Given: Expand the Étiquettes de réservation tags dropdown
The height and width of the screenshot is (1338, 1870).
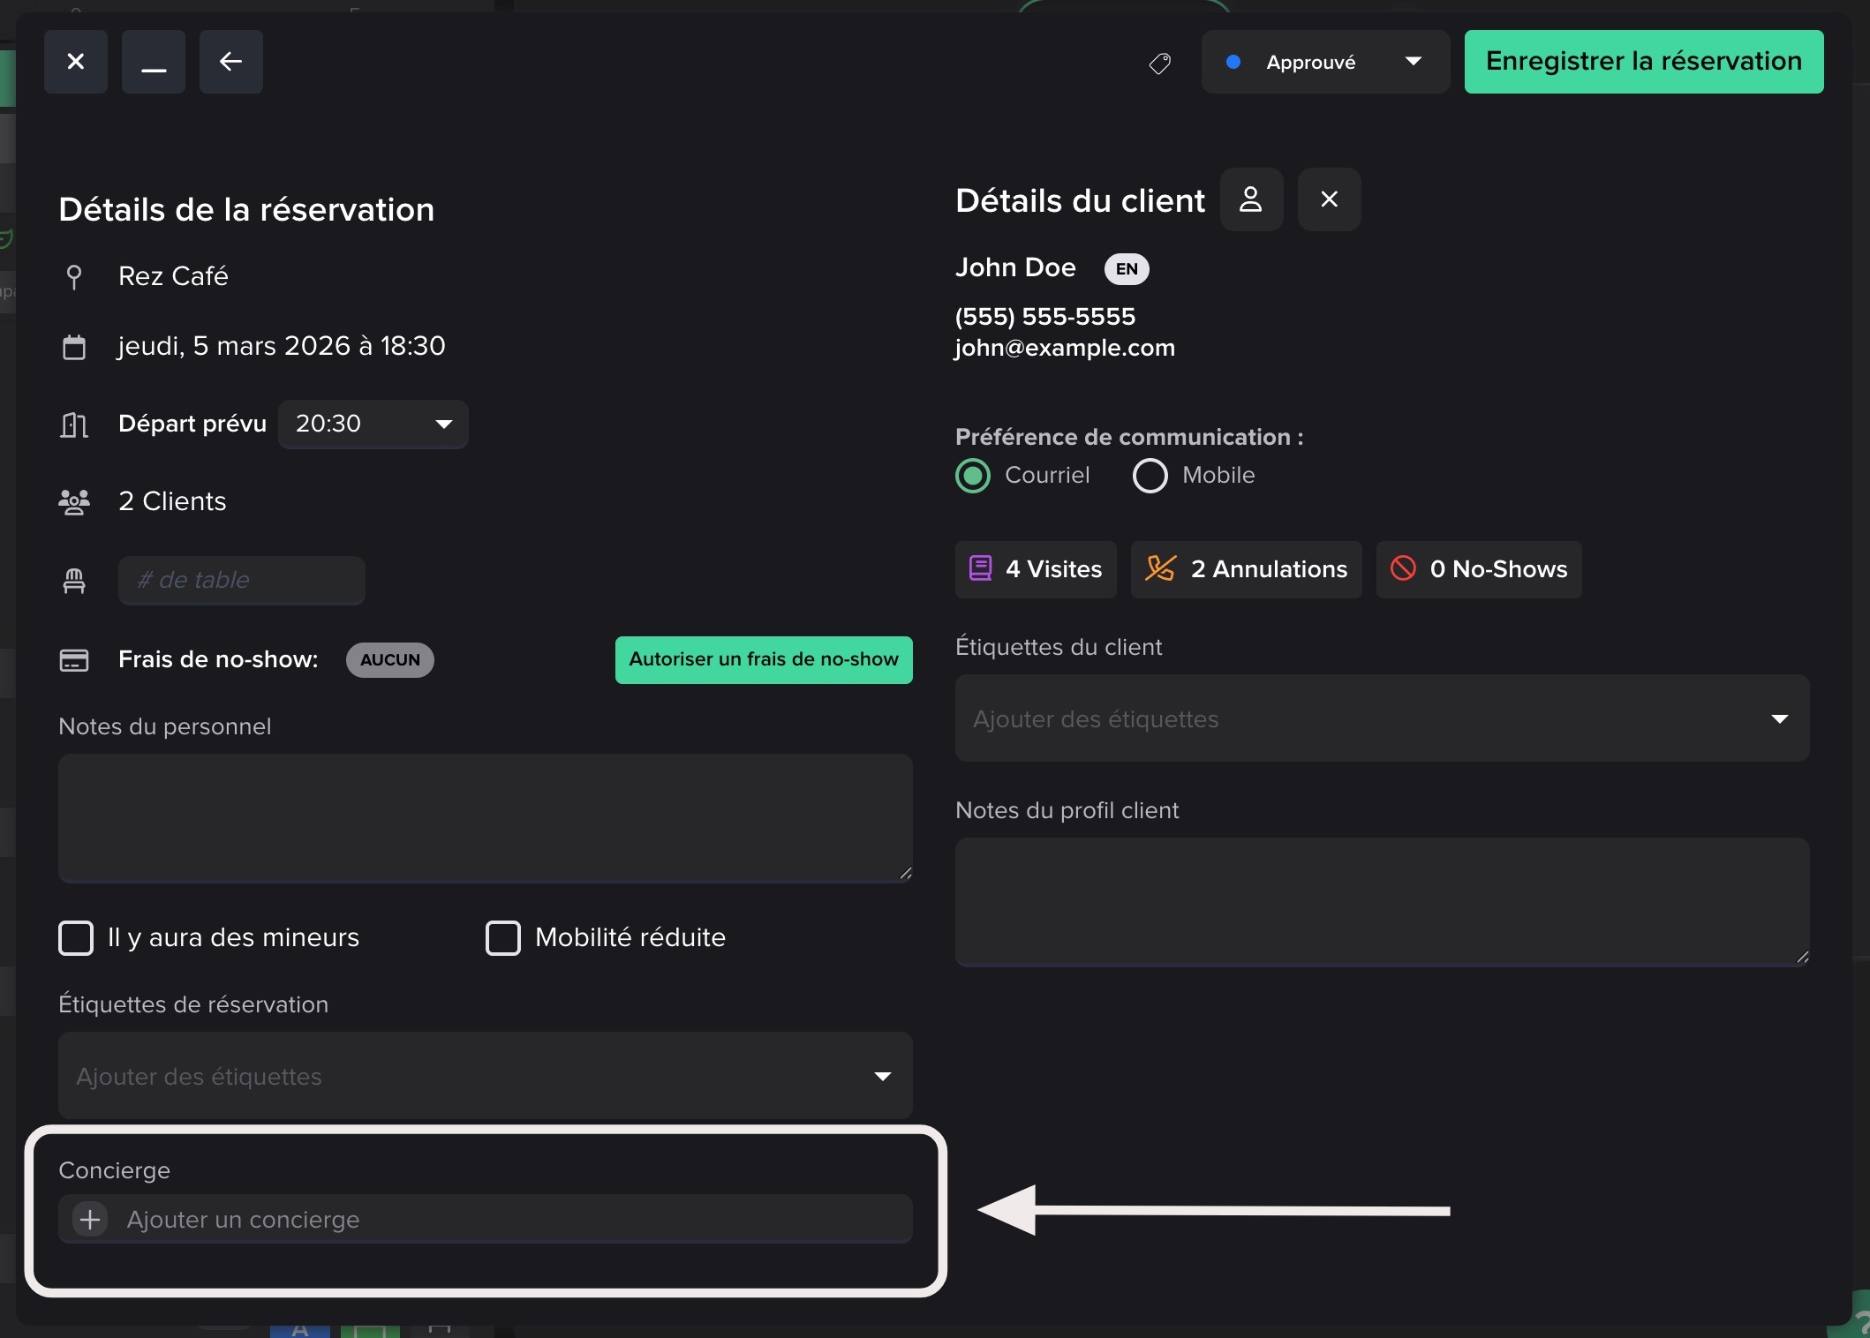Looking at the screenshot, I should (x=485, y=1076).
